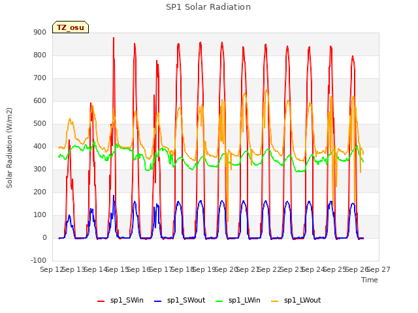Click the 400 y-axis tick label
This screenshot has height=313, width=418.
(x=40, y=146)
